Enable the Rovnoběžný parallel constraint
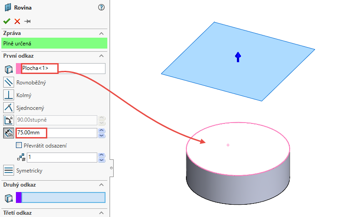This screenshot has height=217, width=341. point(9,82)
